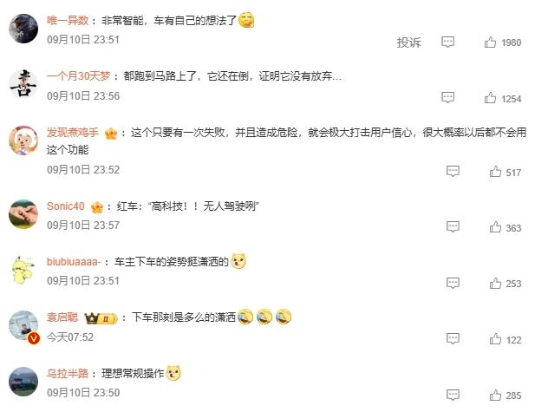Visit the Sonic40 user profile
Image resolution: width=535 pixels, height=412 pixels.
click(66, 206)
